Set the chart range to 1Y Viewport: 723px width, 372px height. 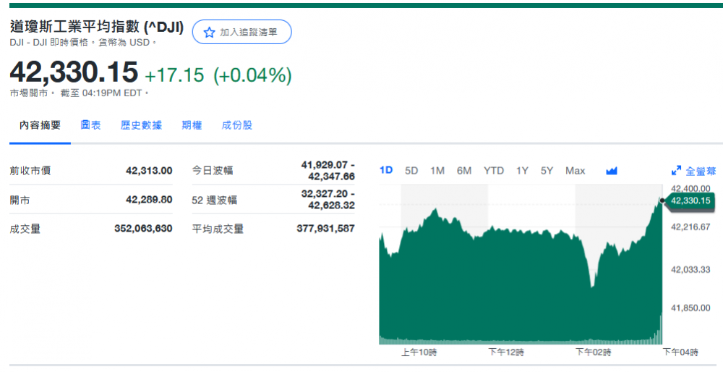click(x=522, y=171)
